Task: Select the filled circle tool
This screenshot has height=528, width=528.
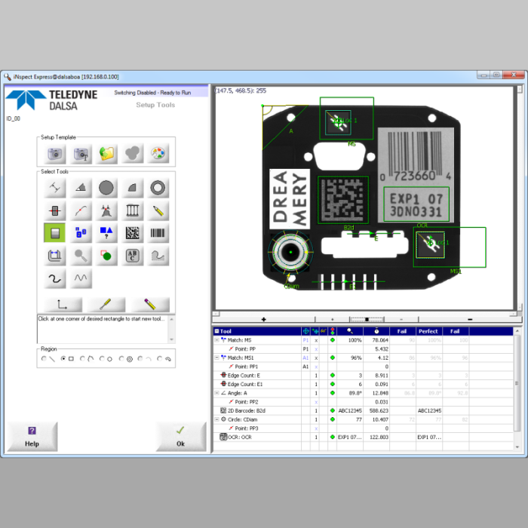Action: click(106, 188)
